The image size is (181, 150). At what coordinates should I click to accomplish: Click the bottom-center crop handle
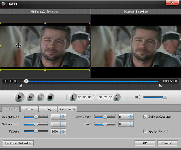click(x=45, y=69)
